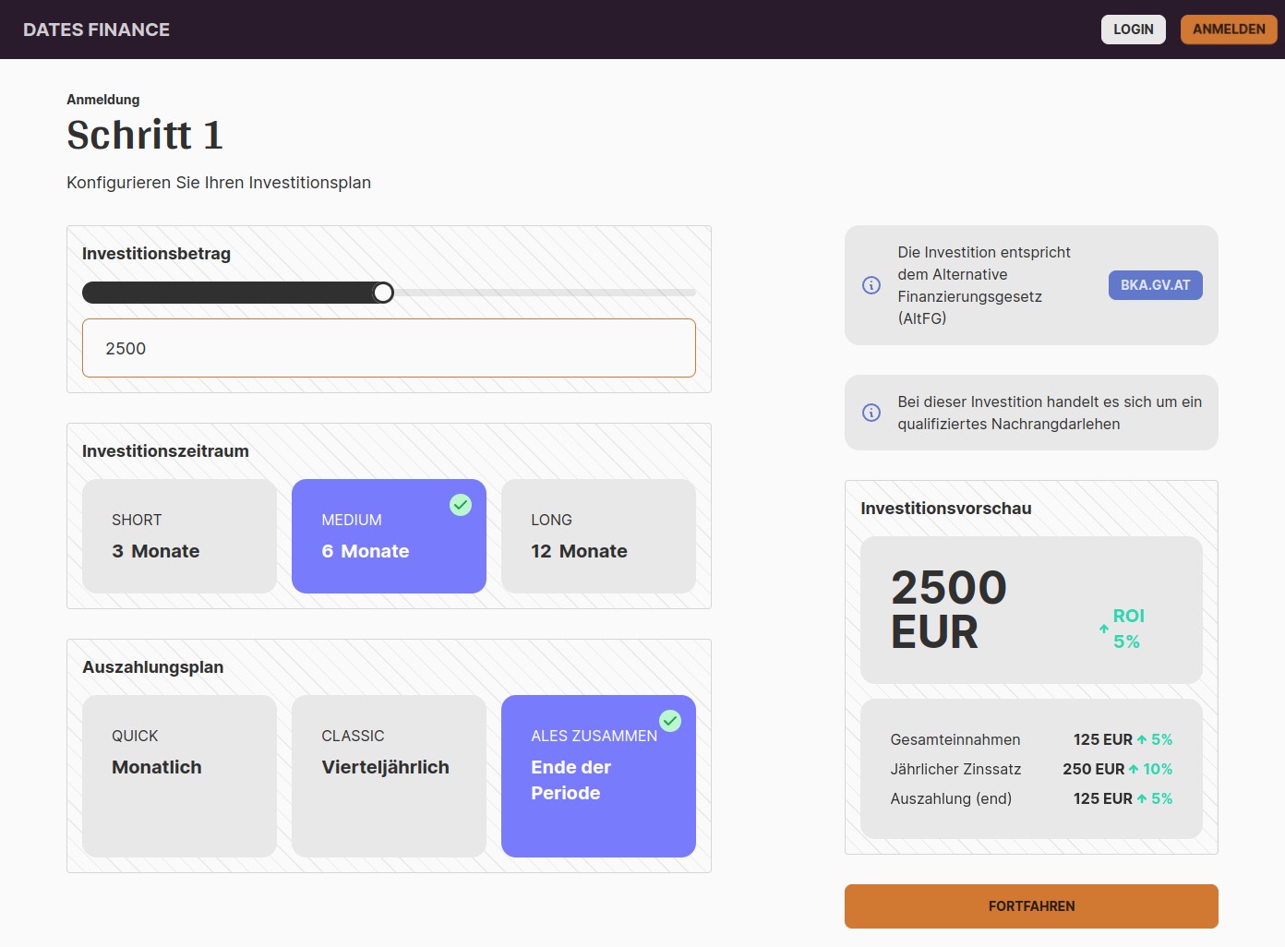Select the LONG 12 Monate option
The height and width of the screenshot is (947, 1285).
tap(598, 536)
